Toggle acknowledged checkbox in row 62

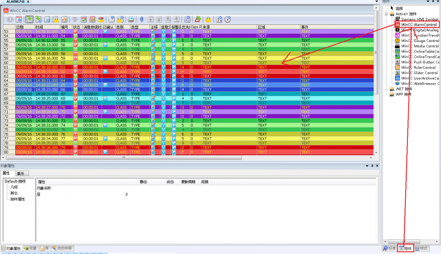pos(105,72)
